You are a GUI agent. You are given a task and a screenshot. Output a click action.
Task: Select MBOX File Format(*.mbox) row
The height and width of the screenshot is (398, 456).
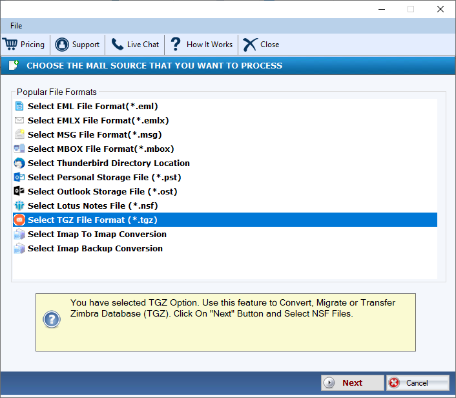pyautogui.click(x=225, y=149)
